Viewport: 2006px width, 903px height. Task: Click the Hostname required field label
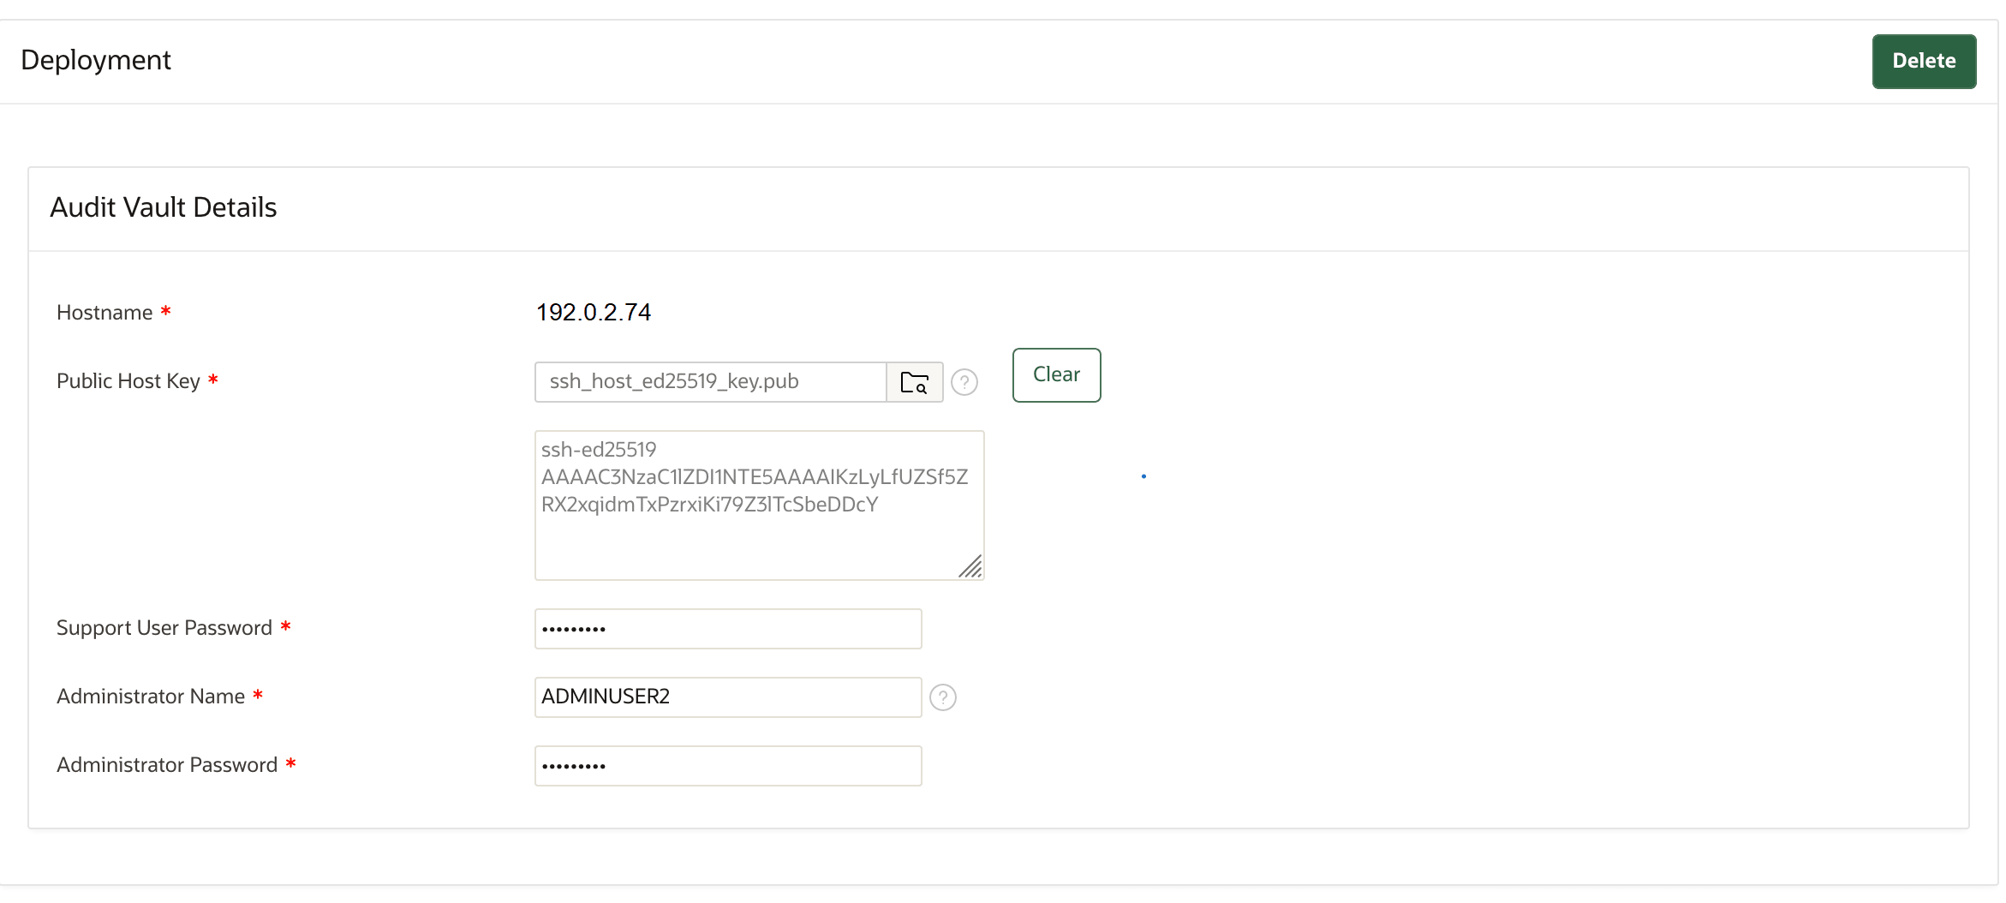104,312
